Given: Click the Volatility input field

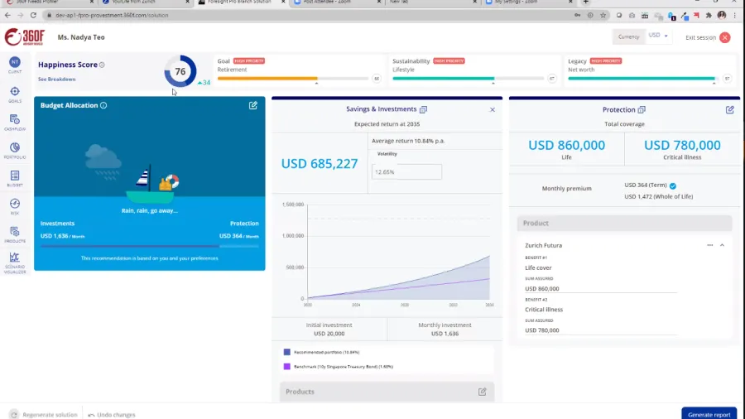Looking at the screenshot, I should [406, 171].
